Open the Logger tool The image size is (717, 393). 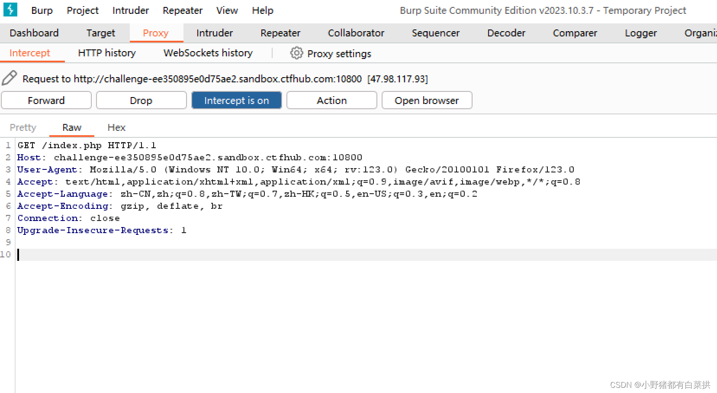(x=640, y=32)
